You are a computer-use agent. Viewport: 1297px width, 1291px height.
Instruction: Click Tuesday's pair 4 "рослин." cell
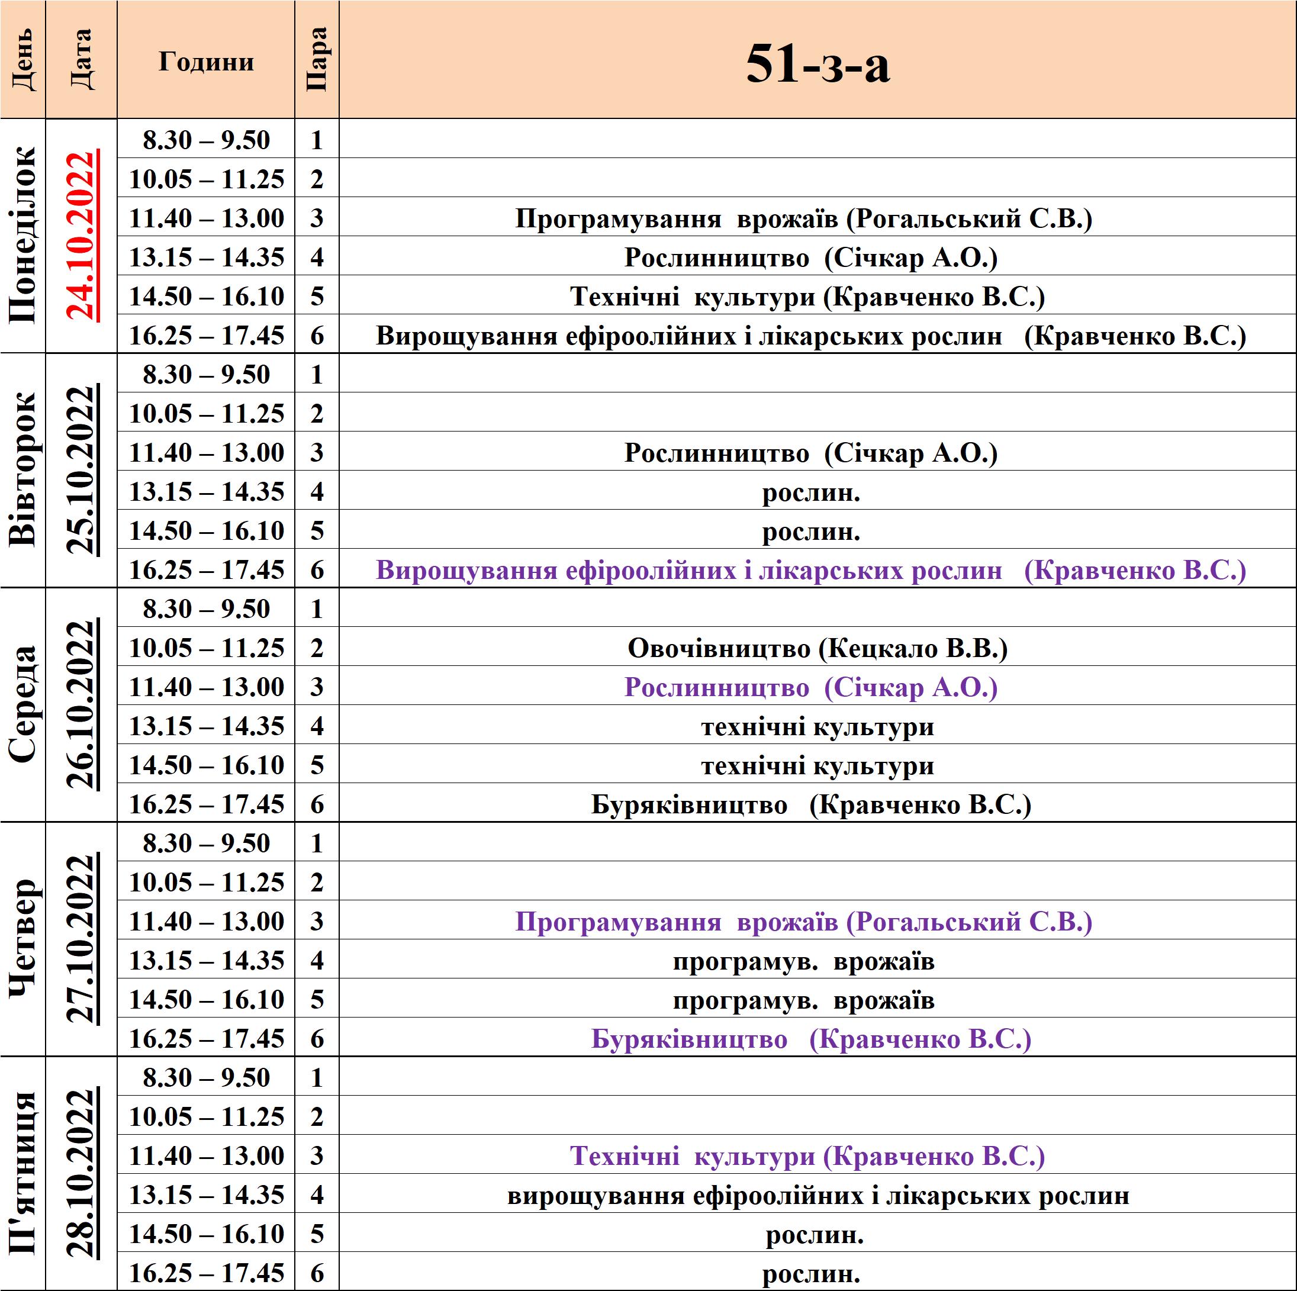pyautogui.click(x=818, y=490)
